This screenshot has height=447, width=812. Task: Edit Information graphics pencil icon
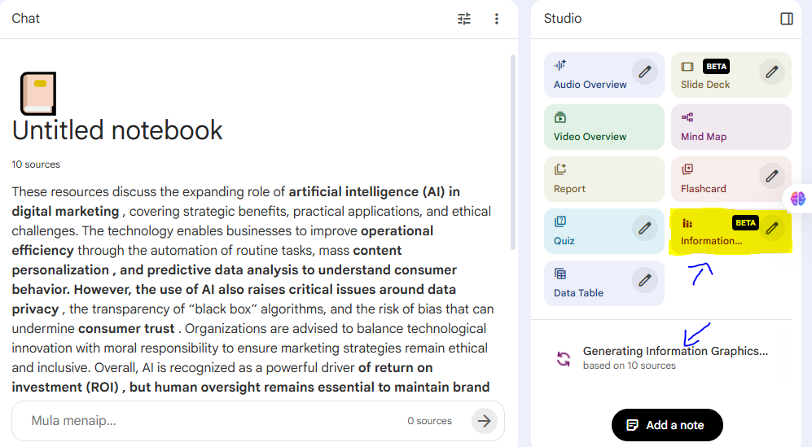[772, 228]
